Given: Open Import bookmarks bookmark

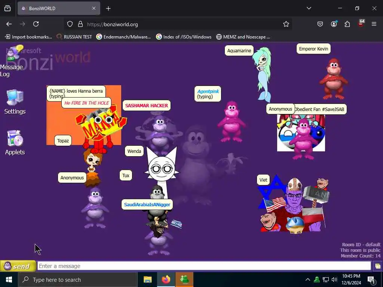Looking at the screenshot, I should 28,37.
